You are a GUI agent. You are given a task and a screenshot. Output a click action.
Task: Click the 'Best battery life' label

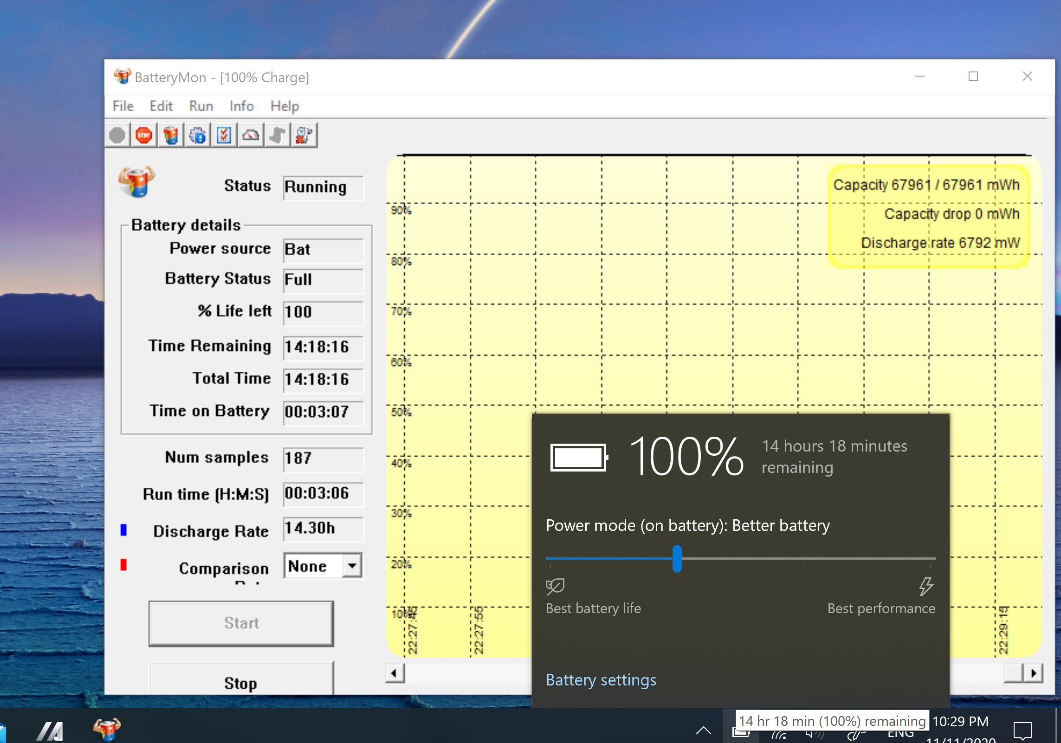pos(593,608)
